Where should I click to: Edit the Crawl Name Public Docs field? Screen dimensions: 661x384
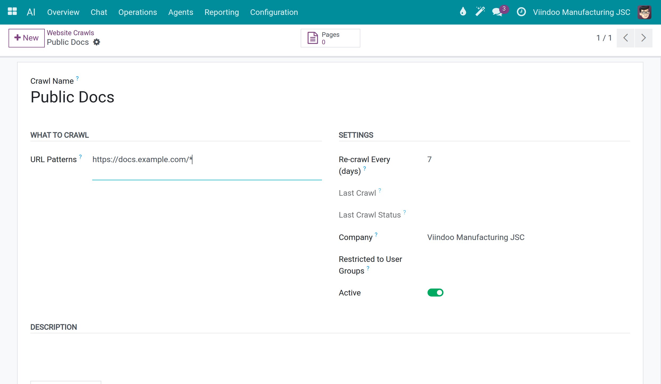pyautogui.click(x=330, y=97)
